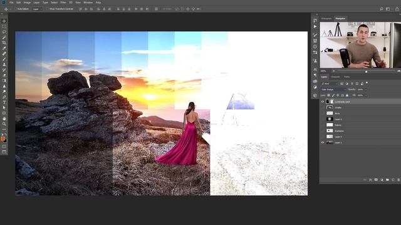The width and height of the screenshot is (401, 225).
Task: Toggle visibility of Birds layer
Action: point(323,113)
